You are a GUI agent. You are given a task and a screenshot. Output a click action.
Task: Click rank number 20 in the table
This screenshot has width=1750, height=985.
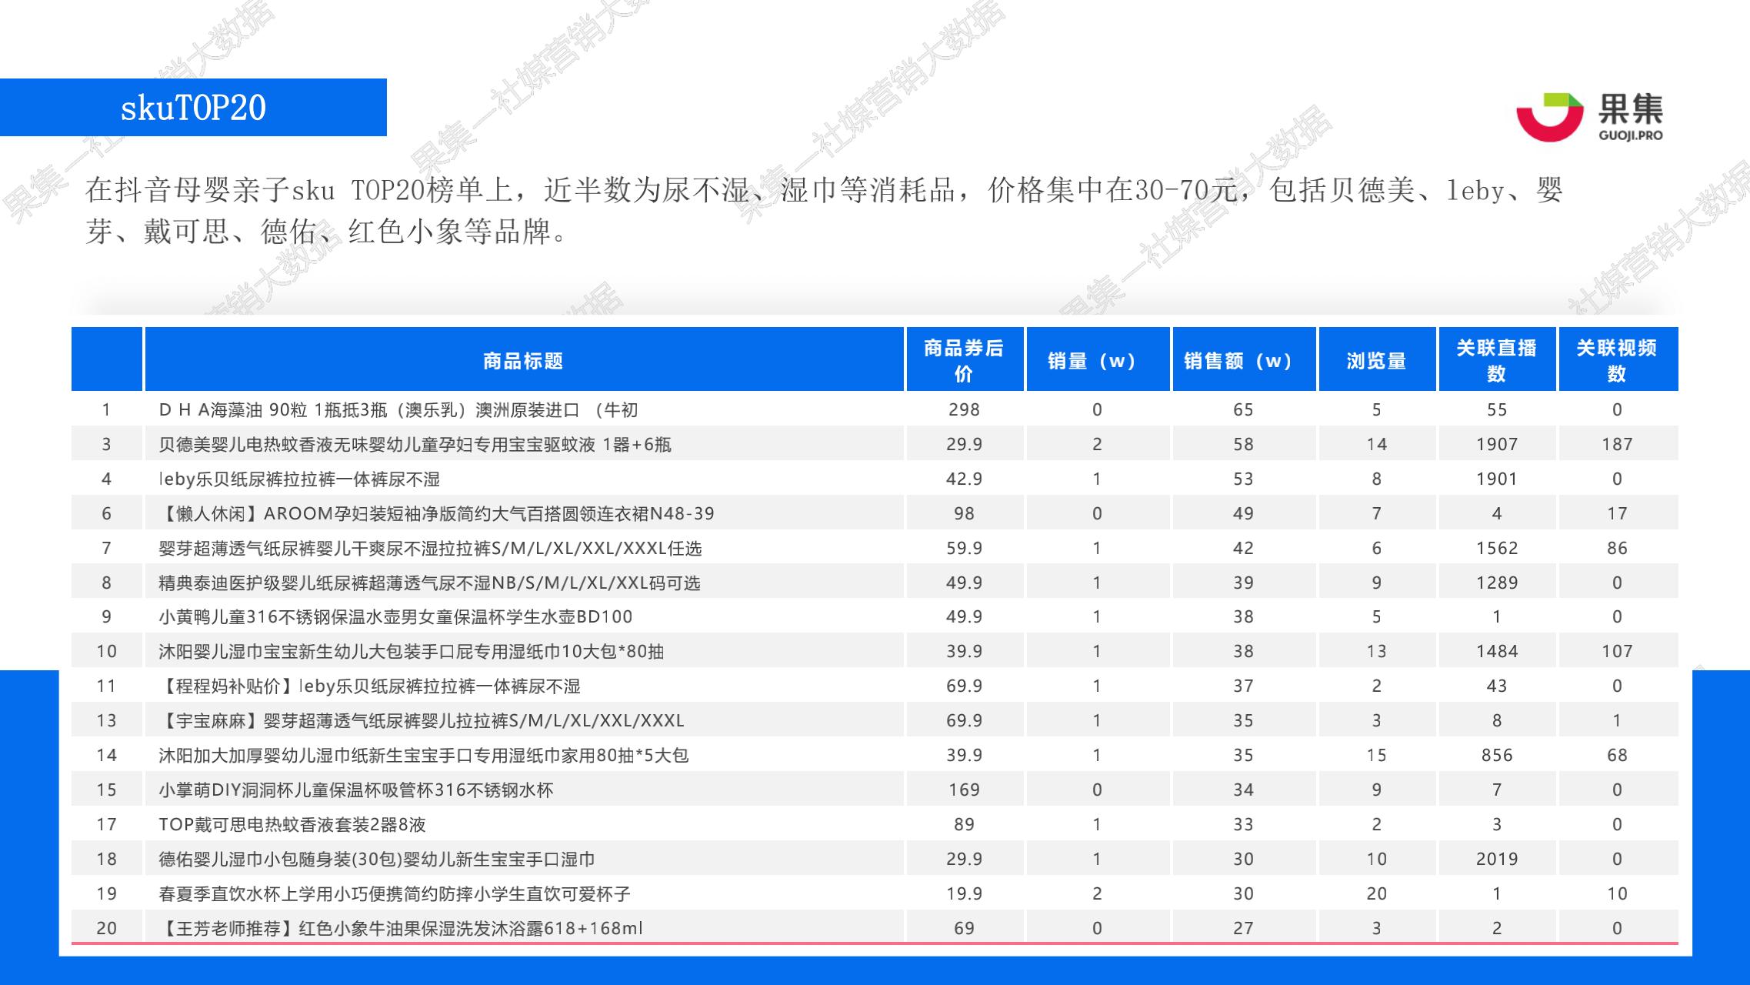(107, 929)
